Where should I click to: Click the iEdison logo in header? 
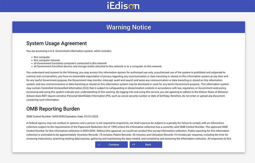[124, 6]
